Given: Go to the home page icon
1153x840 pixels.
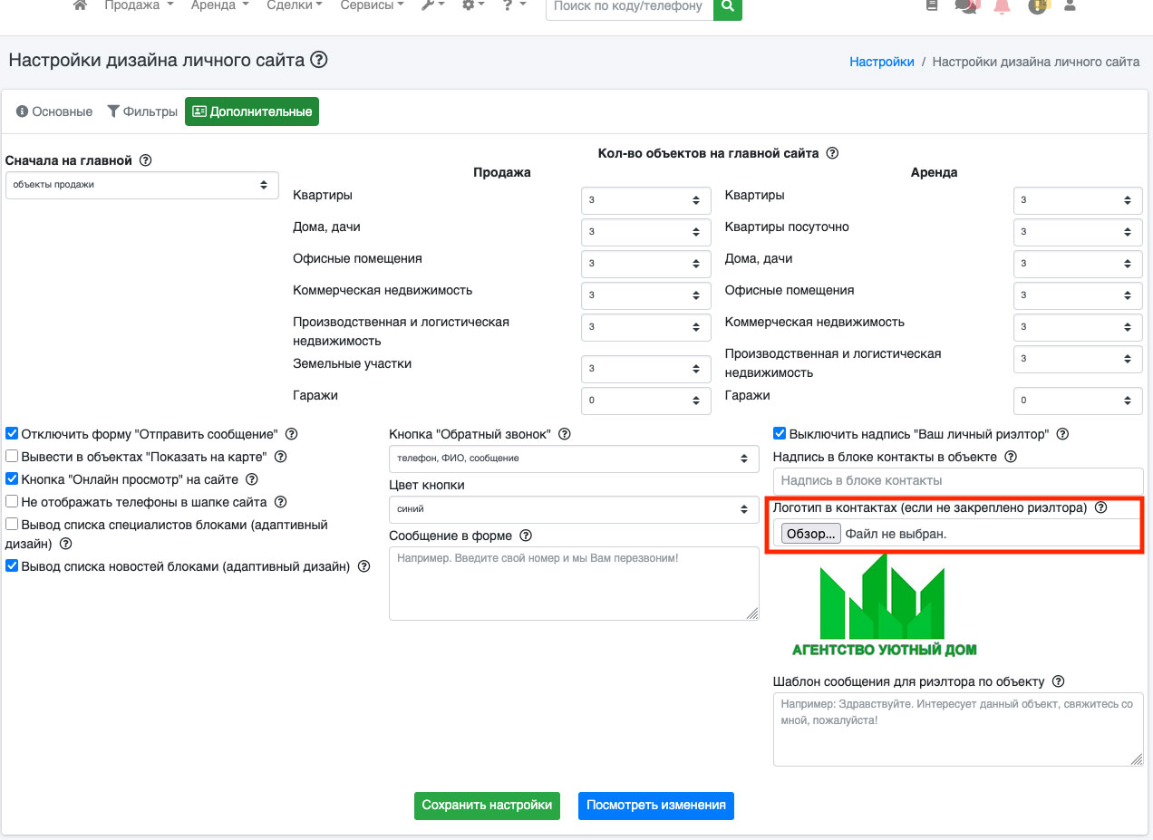Looking at the screenshot, I should [x=80, y=5].
